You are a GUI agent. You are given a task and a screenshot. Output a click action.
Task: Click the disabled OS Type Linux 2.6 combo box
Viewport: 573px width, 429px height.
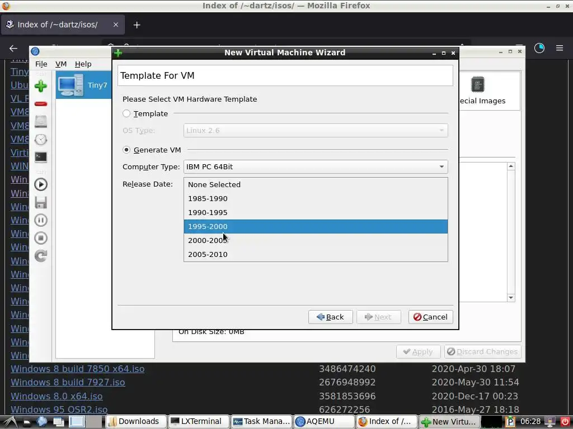pyautogui.click(x=316, y=130)
